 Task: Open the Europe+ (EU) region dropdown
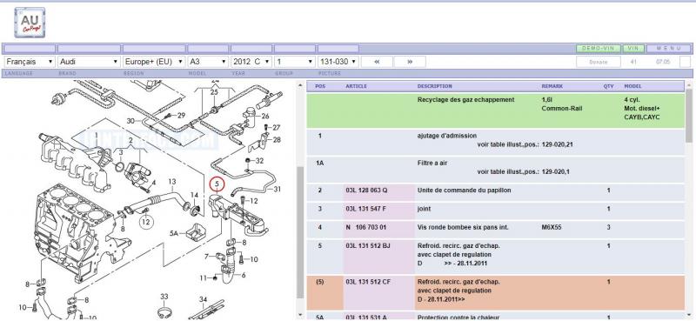tap(154, 62)
